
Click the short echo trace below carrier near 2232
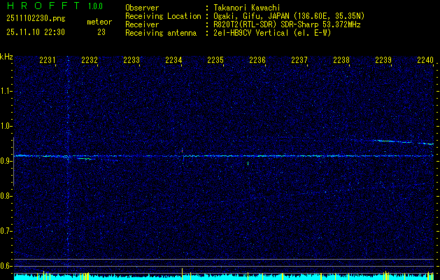(85, 159)
